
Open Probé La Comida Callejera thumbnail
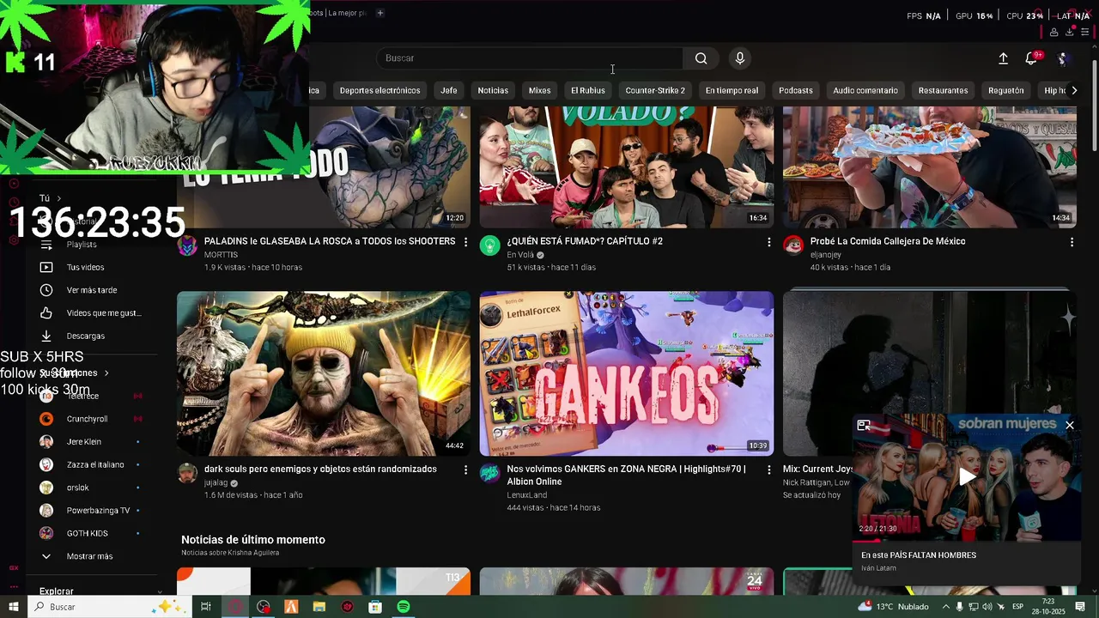[x=930, y=167]
